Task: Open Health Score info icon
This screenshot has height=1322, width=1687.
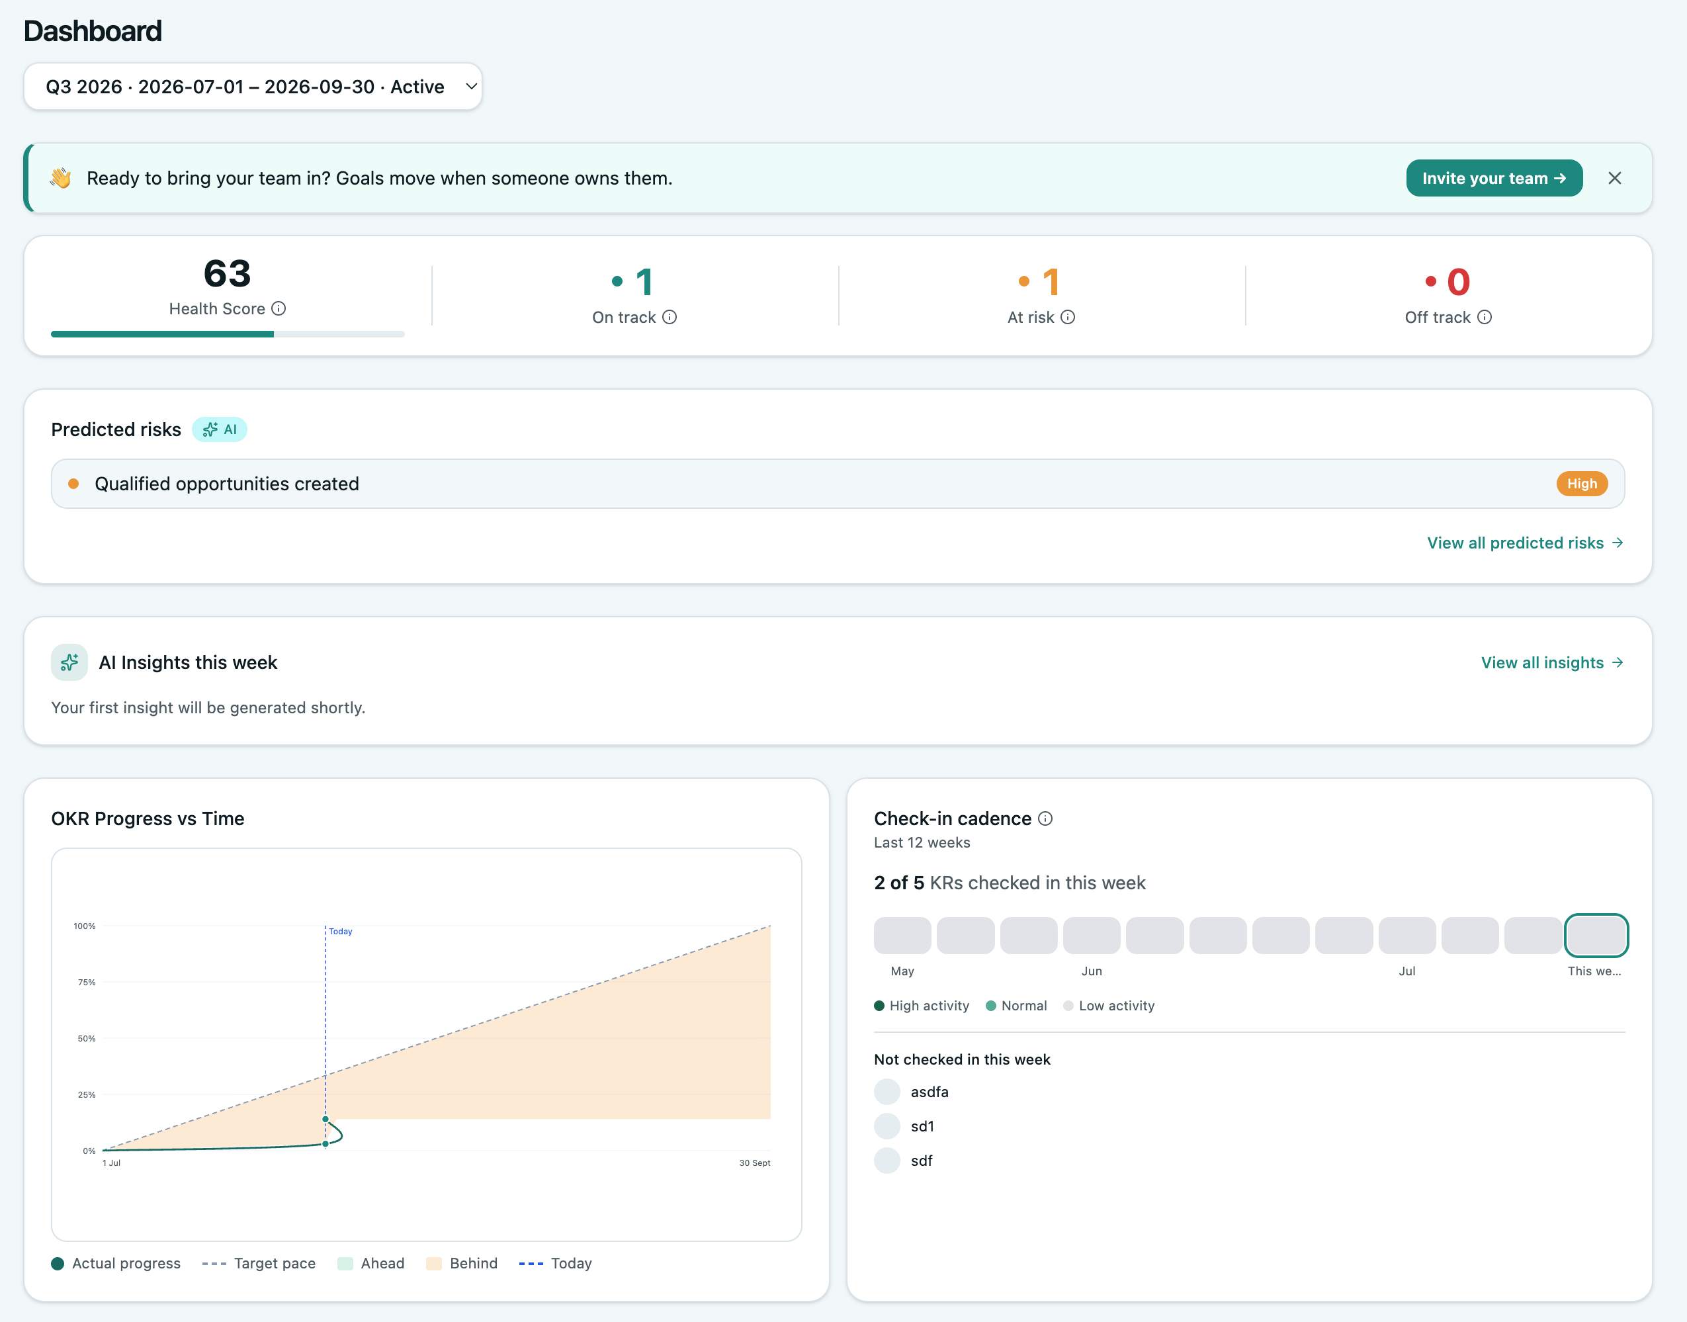Action: [x=279, y=309]
